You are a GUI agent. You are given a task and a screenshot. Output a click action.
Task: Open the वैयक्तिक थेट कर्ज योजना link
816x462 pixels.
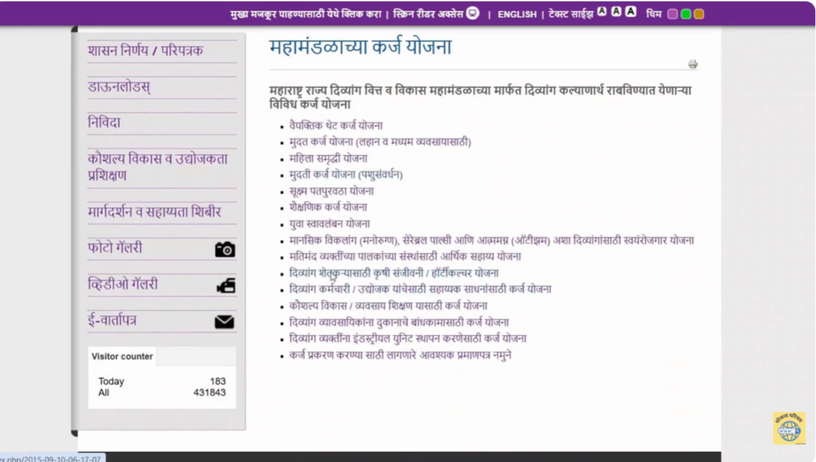pos(335,125)
